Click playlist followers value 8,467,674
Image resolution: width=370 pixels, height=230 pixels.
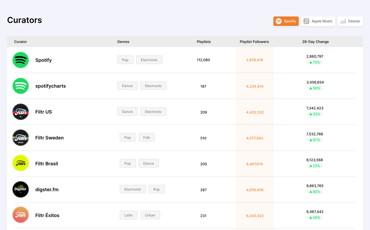[x=255, y=164]
